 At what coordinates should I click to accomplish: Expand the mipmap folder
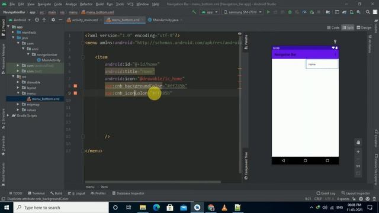click(18, 104)
